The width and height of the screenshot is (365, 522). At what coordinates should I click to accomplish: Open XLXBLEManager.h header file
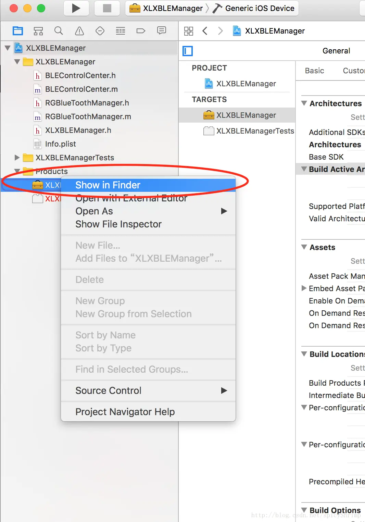coord(78,130)
